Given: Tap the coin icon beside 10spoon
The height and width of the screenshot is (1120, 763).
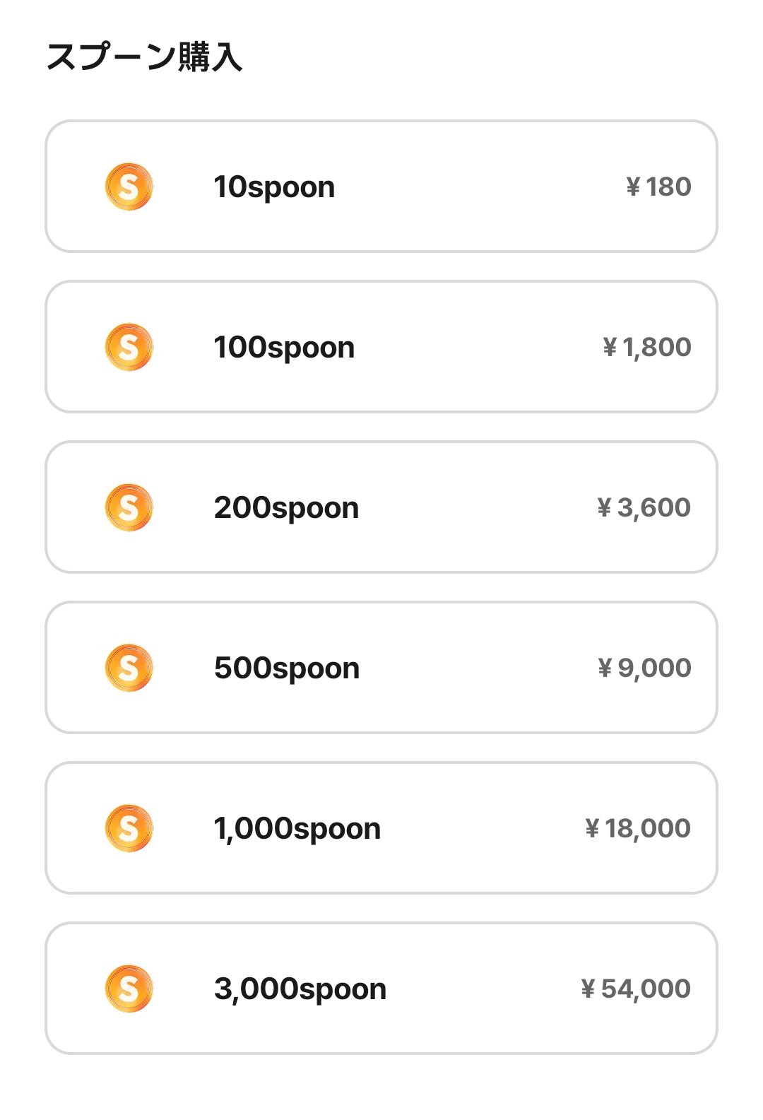Looking at the screenshot, I should coord(129,187).
